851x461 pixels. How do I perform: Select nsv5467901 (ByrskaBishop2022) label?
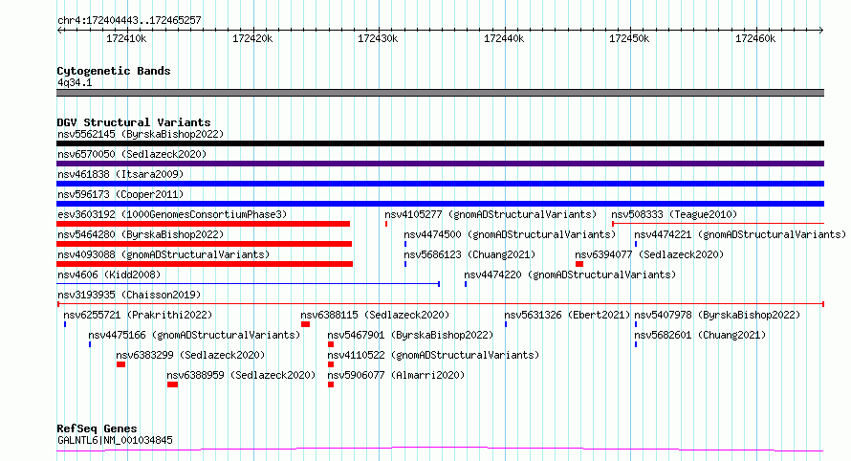[x=410, y=335]
